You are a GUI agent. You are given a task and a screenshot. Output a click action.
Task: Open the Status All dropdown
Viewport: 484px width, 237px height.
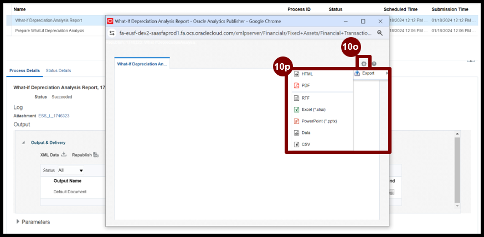click(x=71, y=171)
